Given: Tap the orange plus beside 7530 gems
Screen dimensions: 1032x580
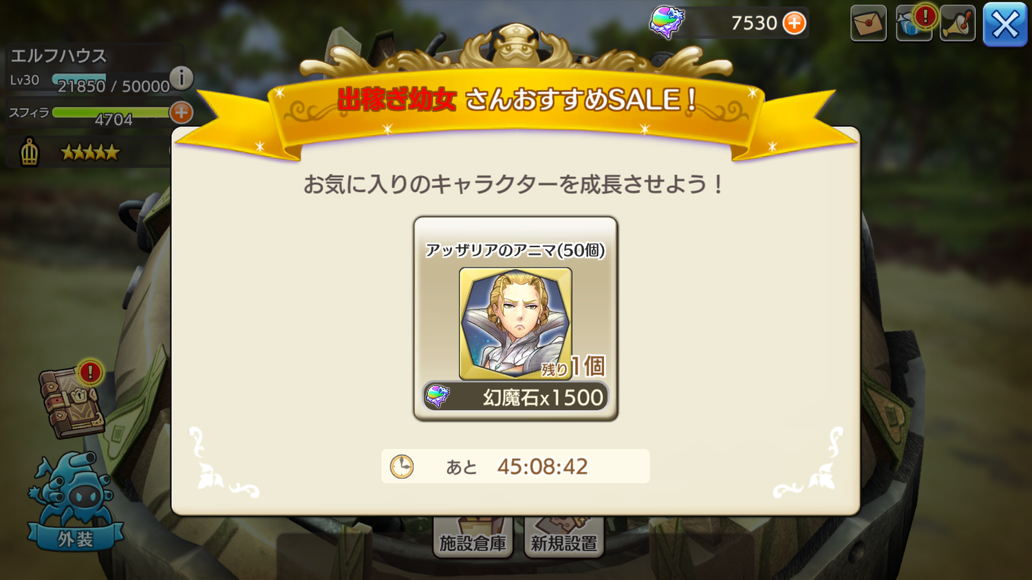Looking at the screenshot, I should [795, 23].
